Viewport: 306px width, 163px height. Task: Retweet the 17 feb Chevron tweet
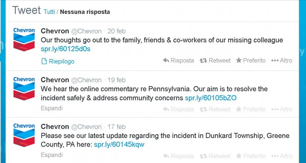click(x=215, y=156)
